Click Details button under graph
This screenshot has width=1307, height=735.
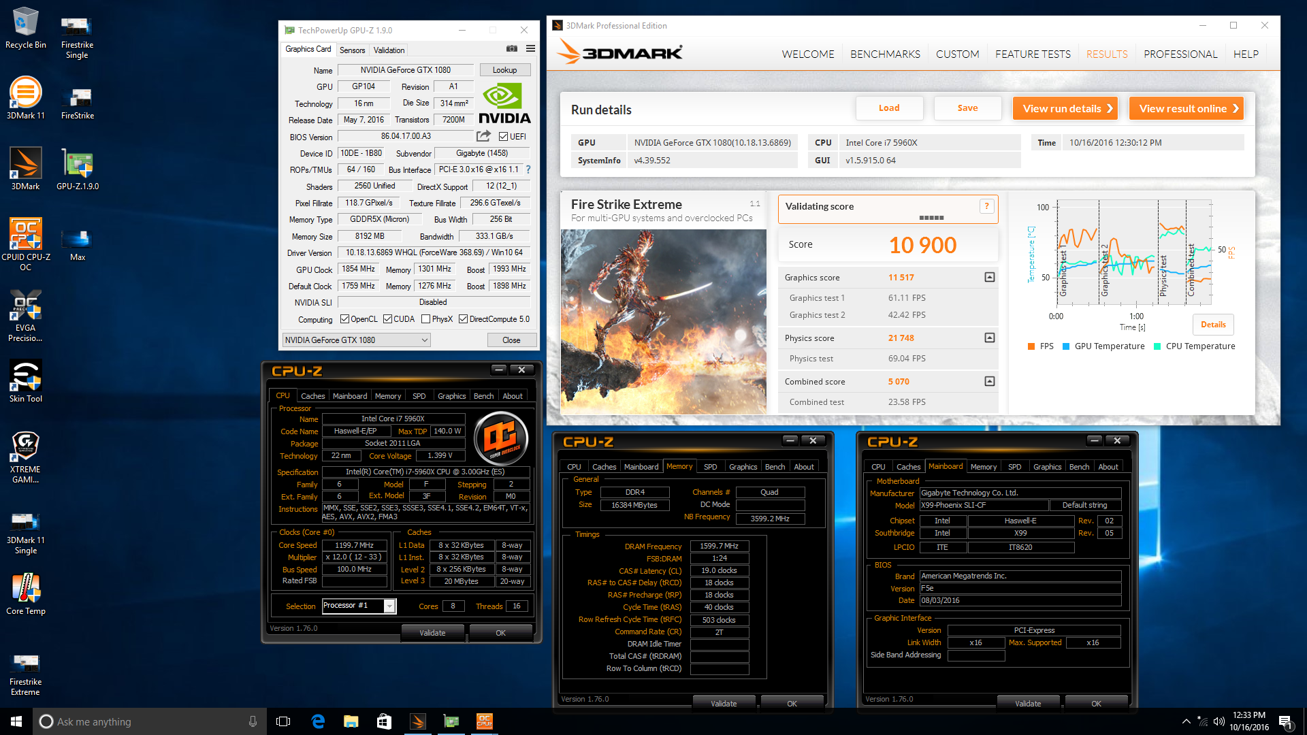[1213, 325]
